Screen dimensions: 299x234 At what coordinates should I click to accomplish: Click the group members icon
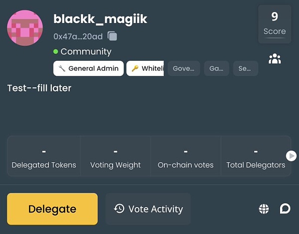click(275, 59)
